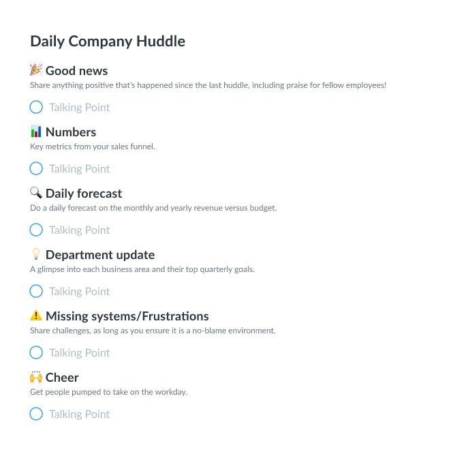
Task: Click the Good news description about praise
Action: (x=208, y=85)
